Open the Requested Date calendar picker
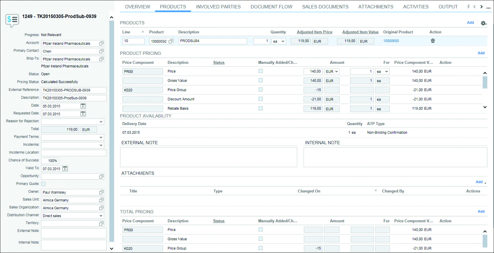This screenshot has width=494, height=253. [83, 114]
